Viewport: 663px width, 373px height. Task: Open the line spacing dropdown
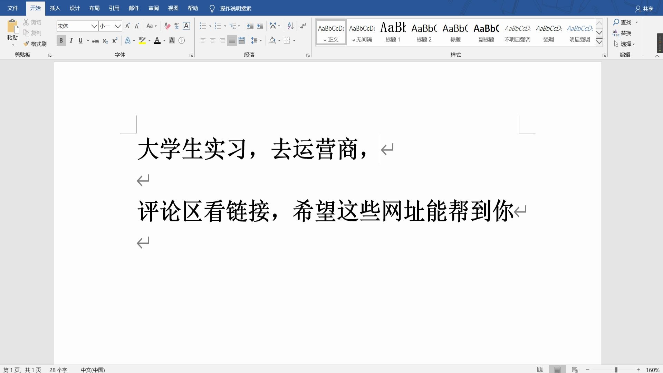pyautogui.click(x=257, y=41)
